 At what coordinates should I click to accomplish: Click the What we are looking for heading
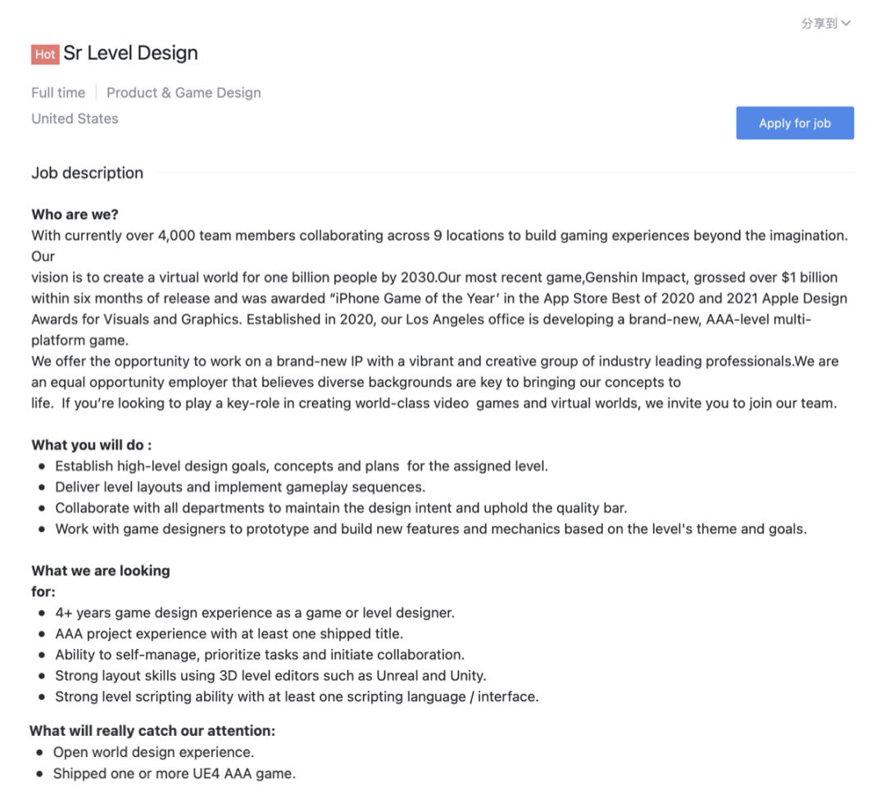(x=101, y=581)
